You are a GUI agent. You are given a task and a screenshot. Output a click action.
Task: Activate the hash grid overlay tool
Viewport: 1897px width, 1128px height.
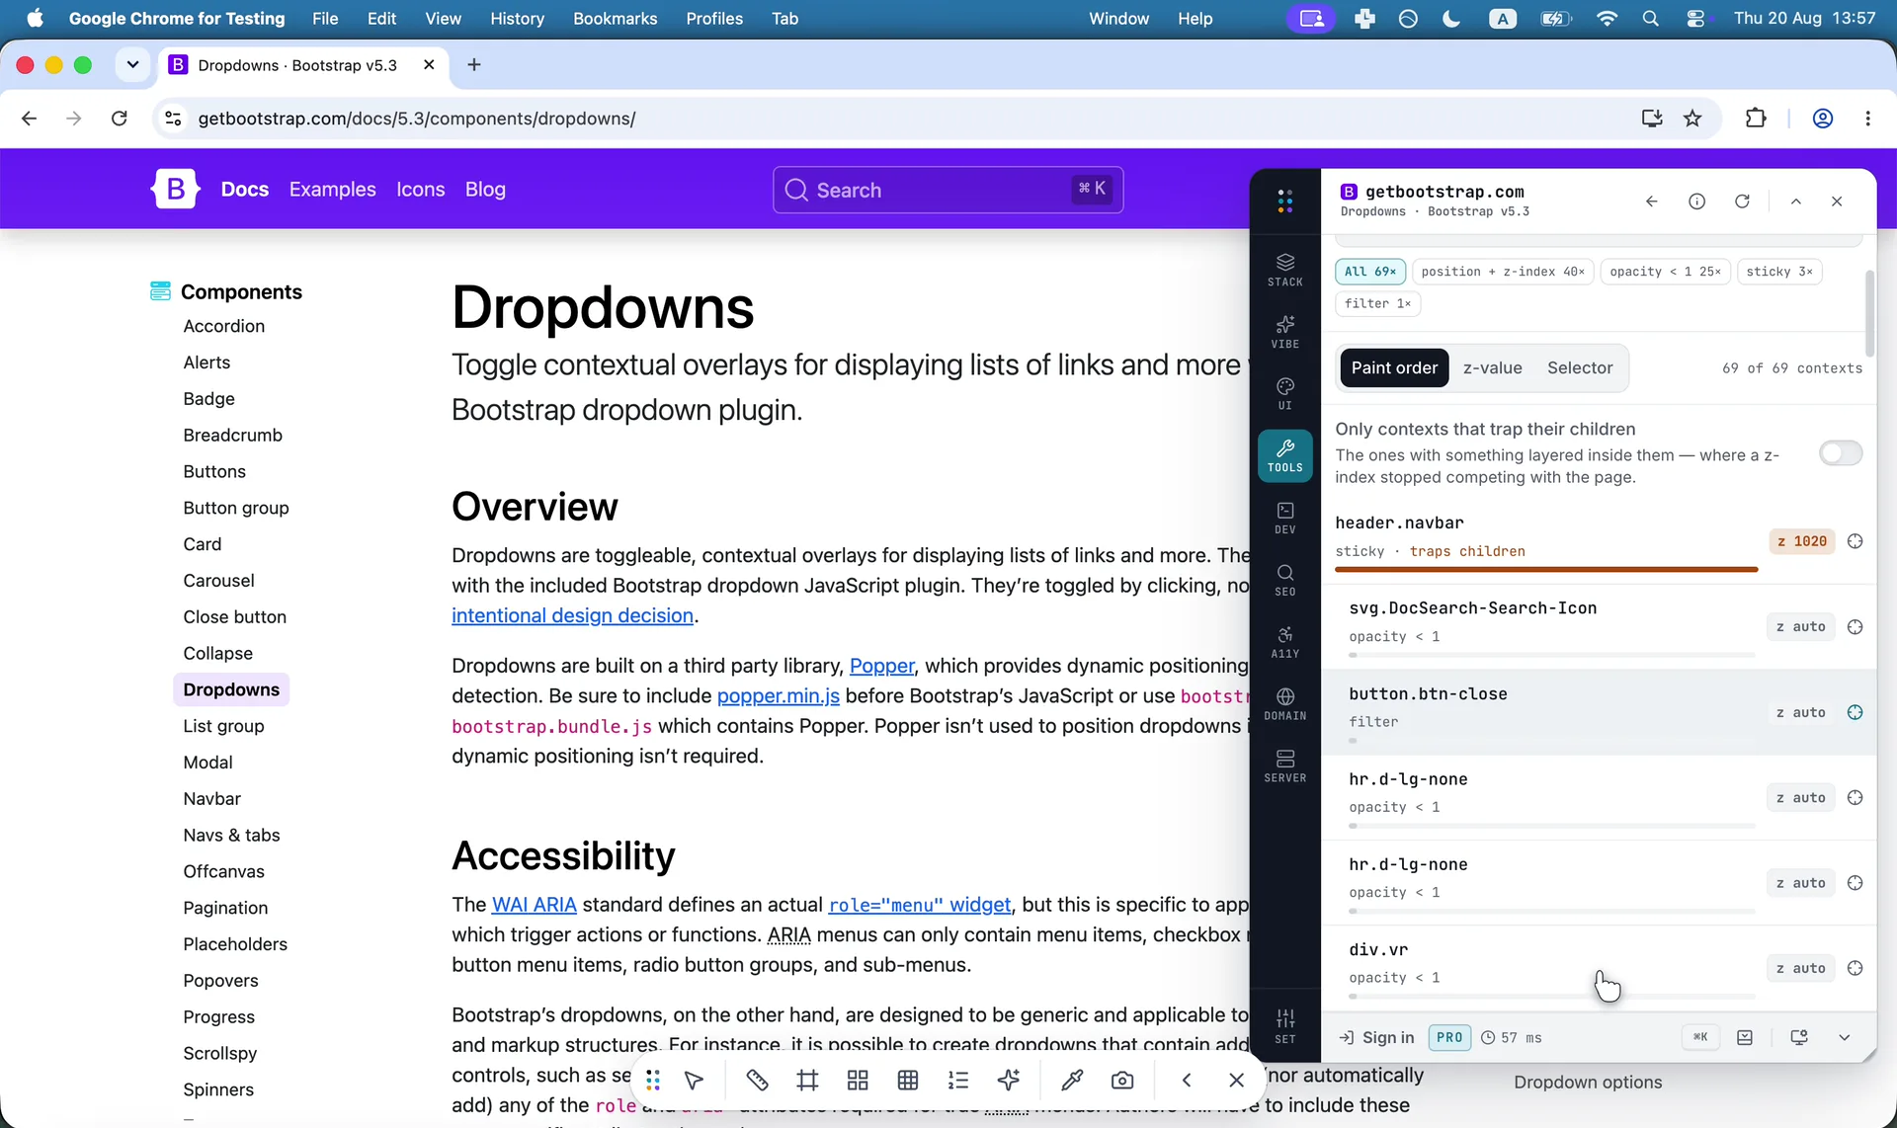click(807, 1081)
